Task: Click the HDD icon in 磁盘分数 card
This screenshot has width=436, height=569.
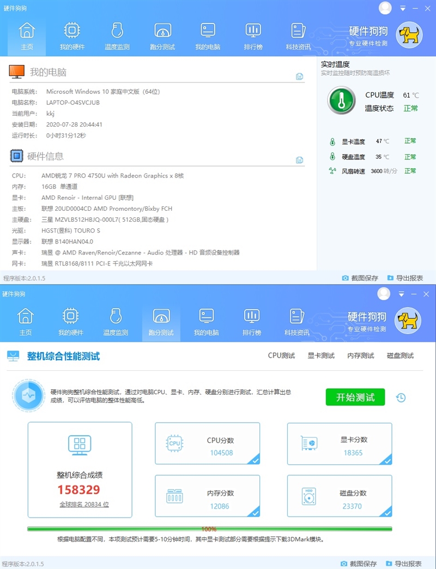Action: coord(309,496)
